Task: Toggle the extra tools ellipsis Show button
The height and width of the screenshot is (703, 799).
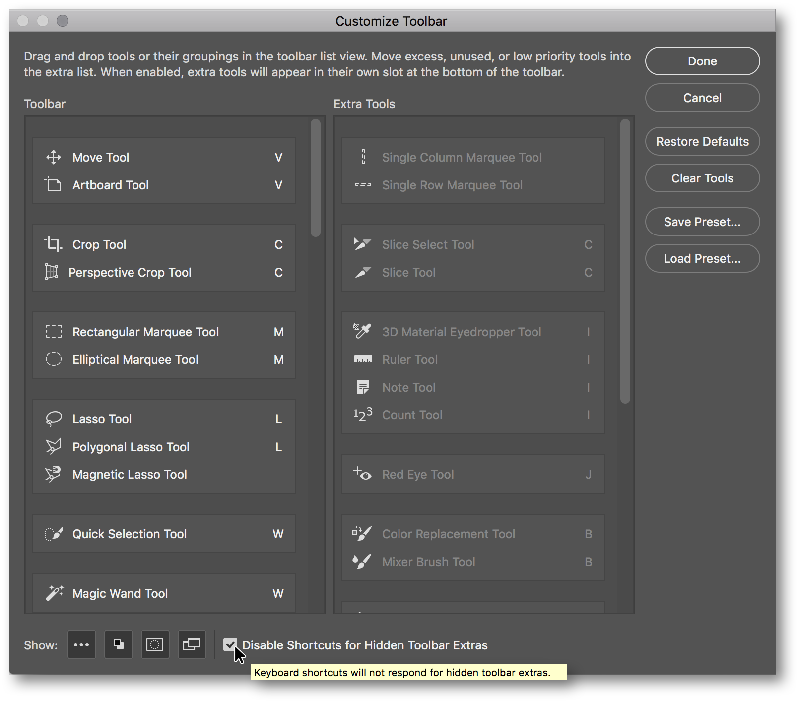Action: point(81,644)
